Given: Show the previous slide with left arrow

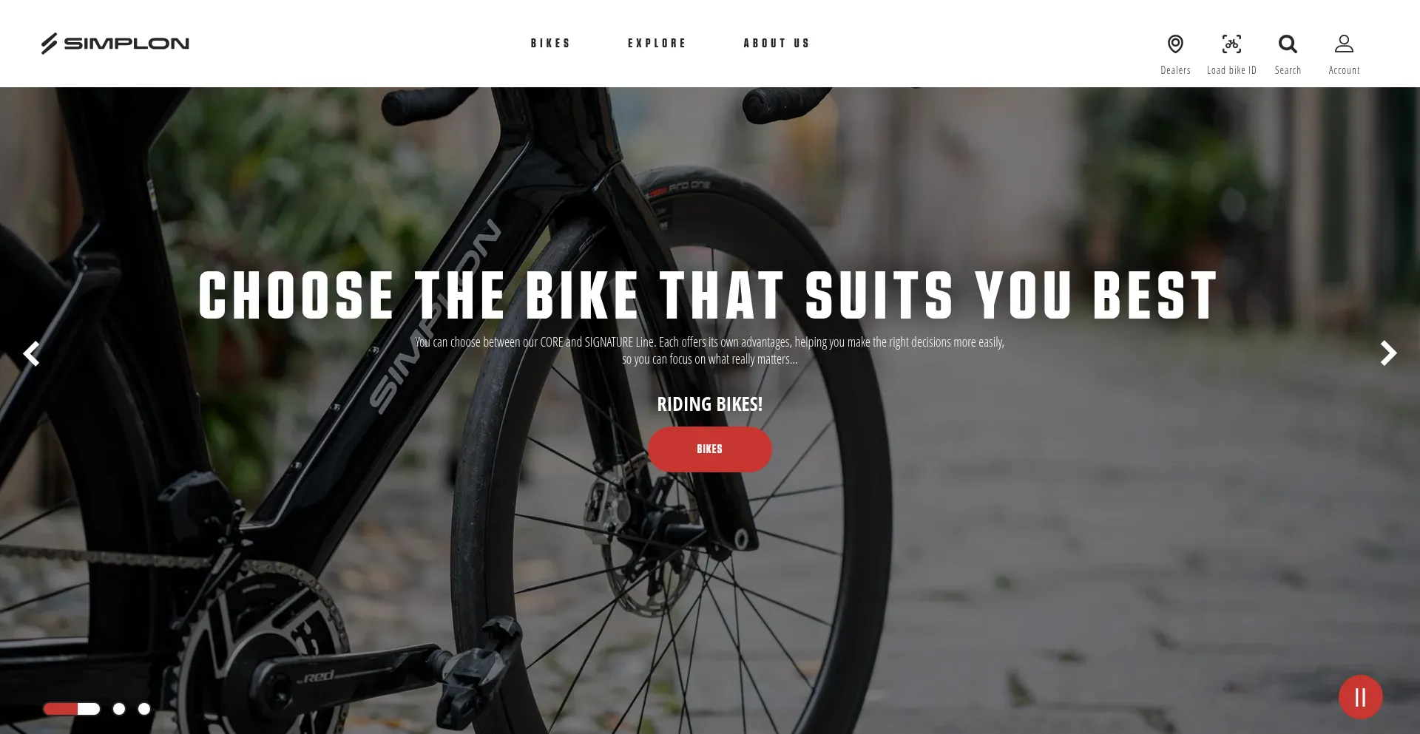Looking at the screenshot, I should click(31, 353).
